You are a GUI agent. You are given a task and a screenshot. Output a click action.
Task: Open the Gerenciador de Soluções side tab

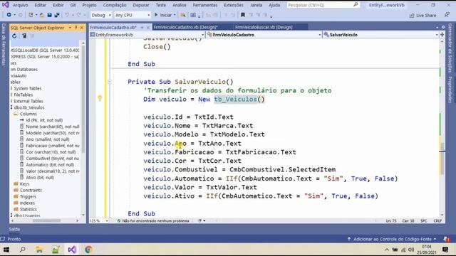point(450,48)
